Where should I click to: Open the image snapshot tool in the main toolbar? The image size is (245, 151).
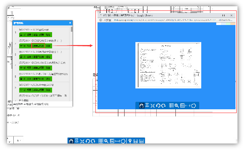click(112, 141)
